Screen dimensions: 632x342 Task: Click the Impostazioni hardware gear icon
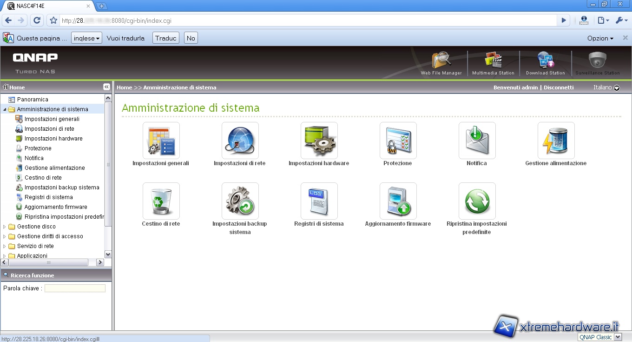(319, 141)
